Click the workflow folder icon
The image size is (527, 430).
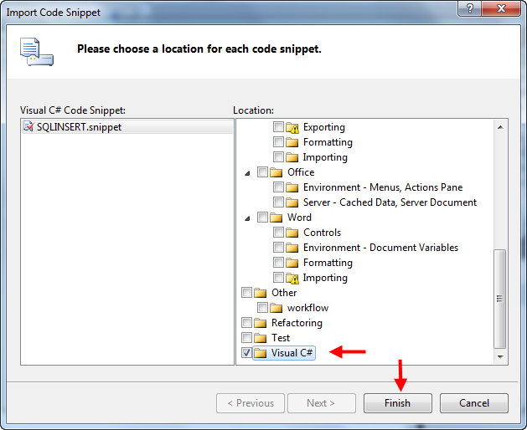click(276, 308)
